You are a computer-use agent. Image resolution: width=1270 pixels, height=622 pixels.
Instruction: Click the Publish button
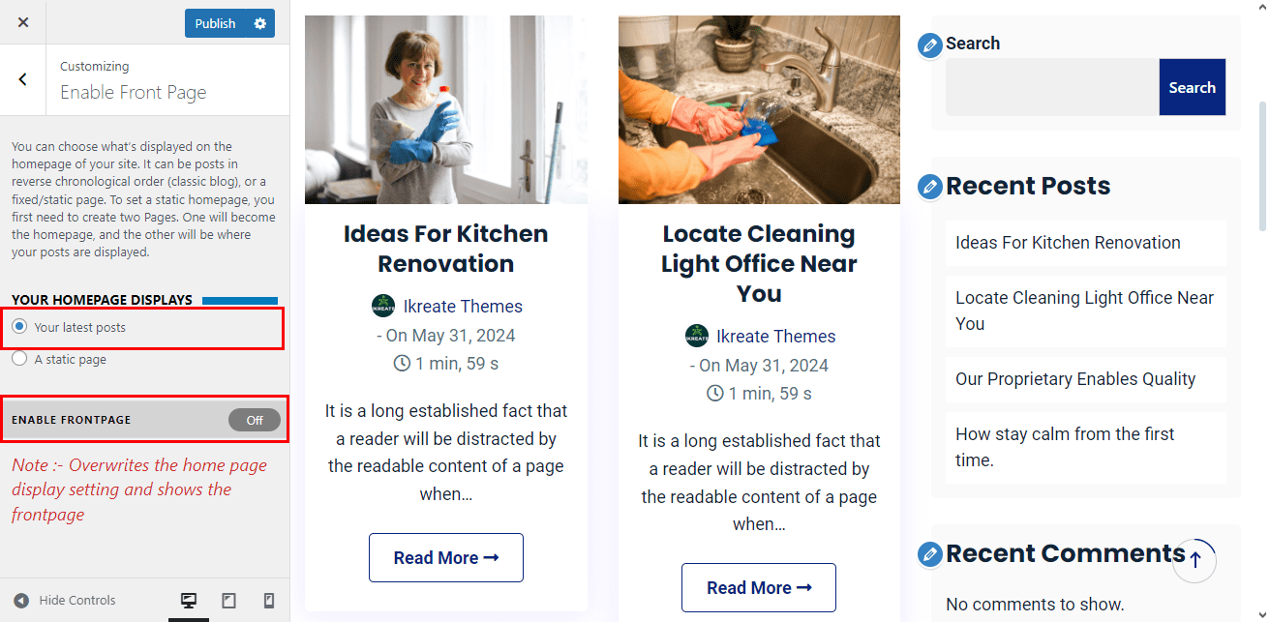[215, 23]
